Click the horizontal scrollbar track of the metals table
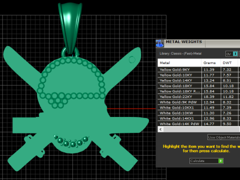240x180 pixels. 201,129
